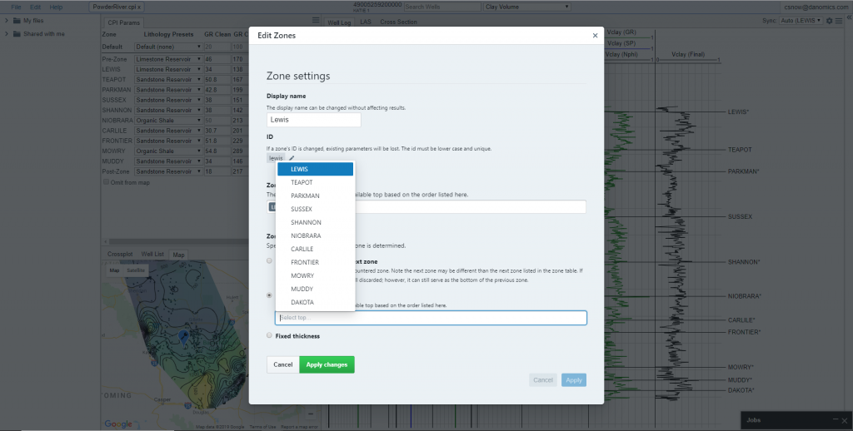
Task: Close the Edit Zones dialog with X
Action: [595, 35]
